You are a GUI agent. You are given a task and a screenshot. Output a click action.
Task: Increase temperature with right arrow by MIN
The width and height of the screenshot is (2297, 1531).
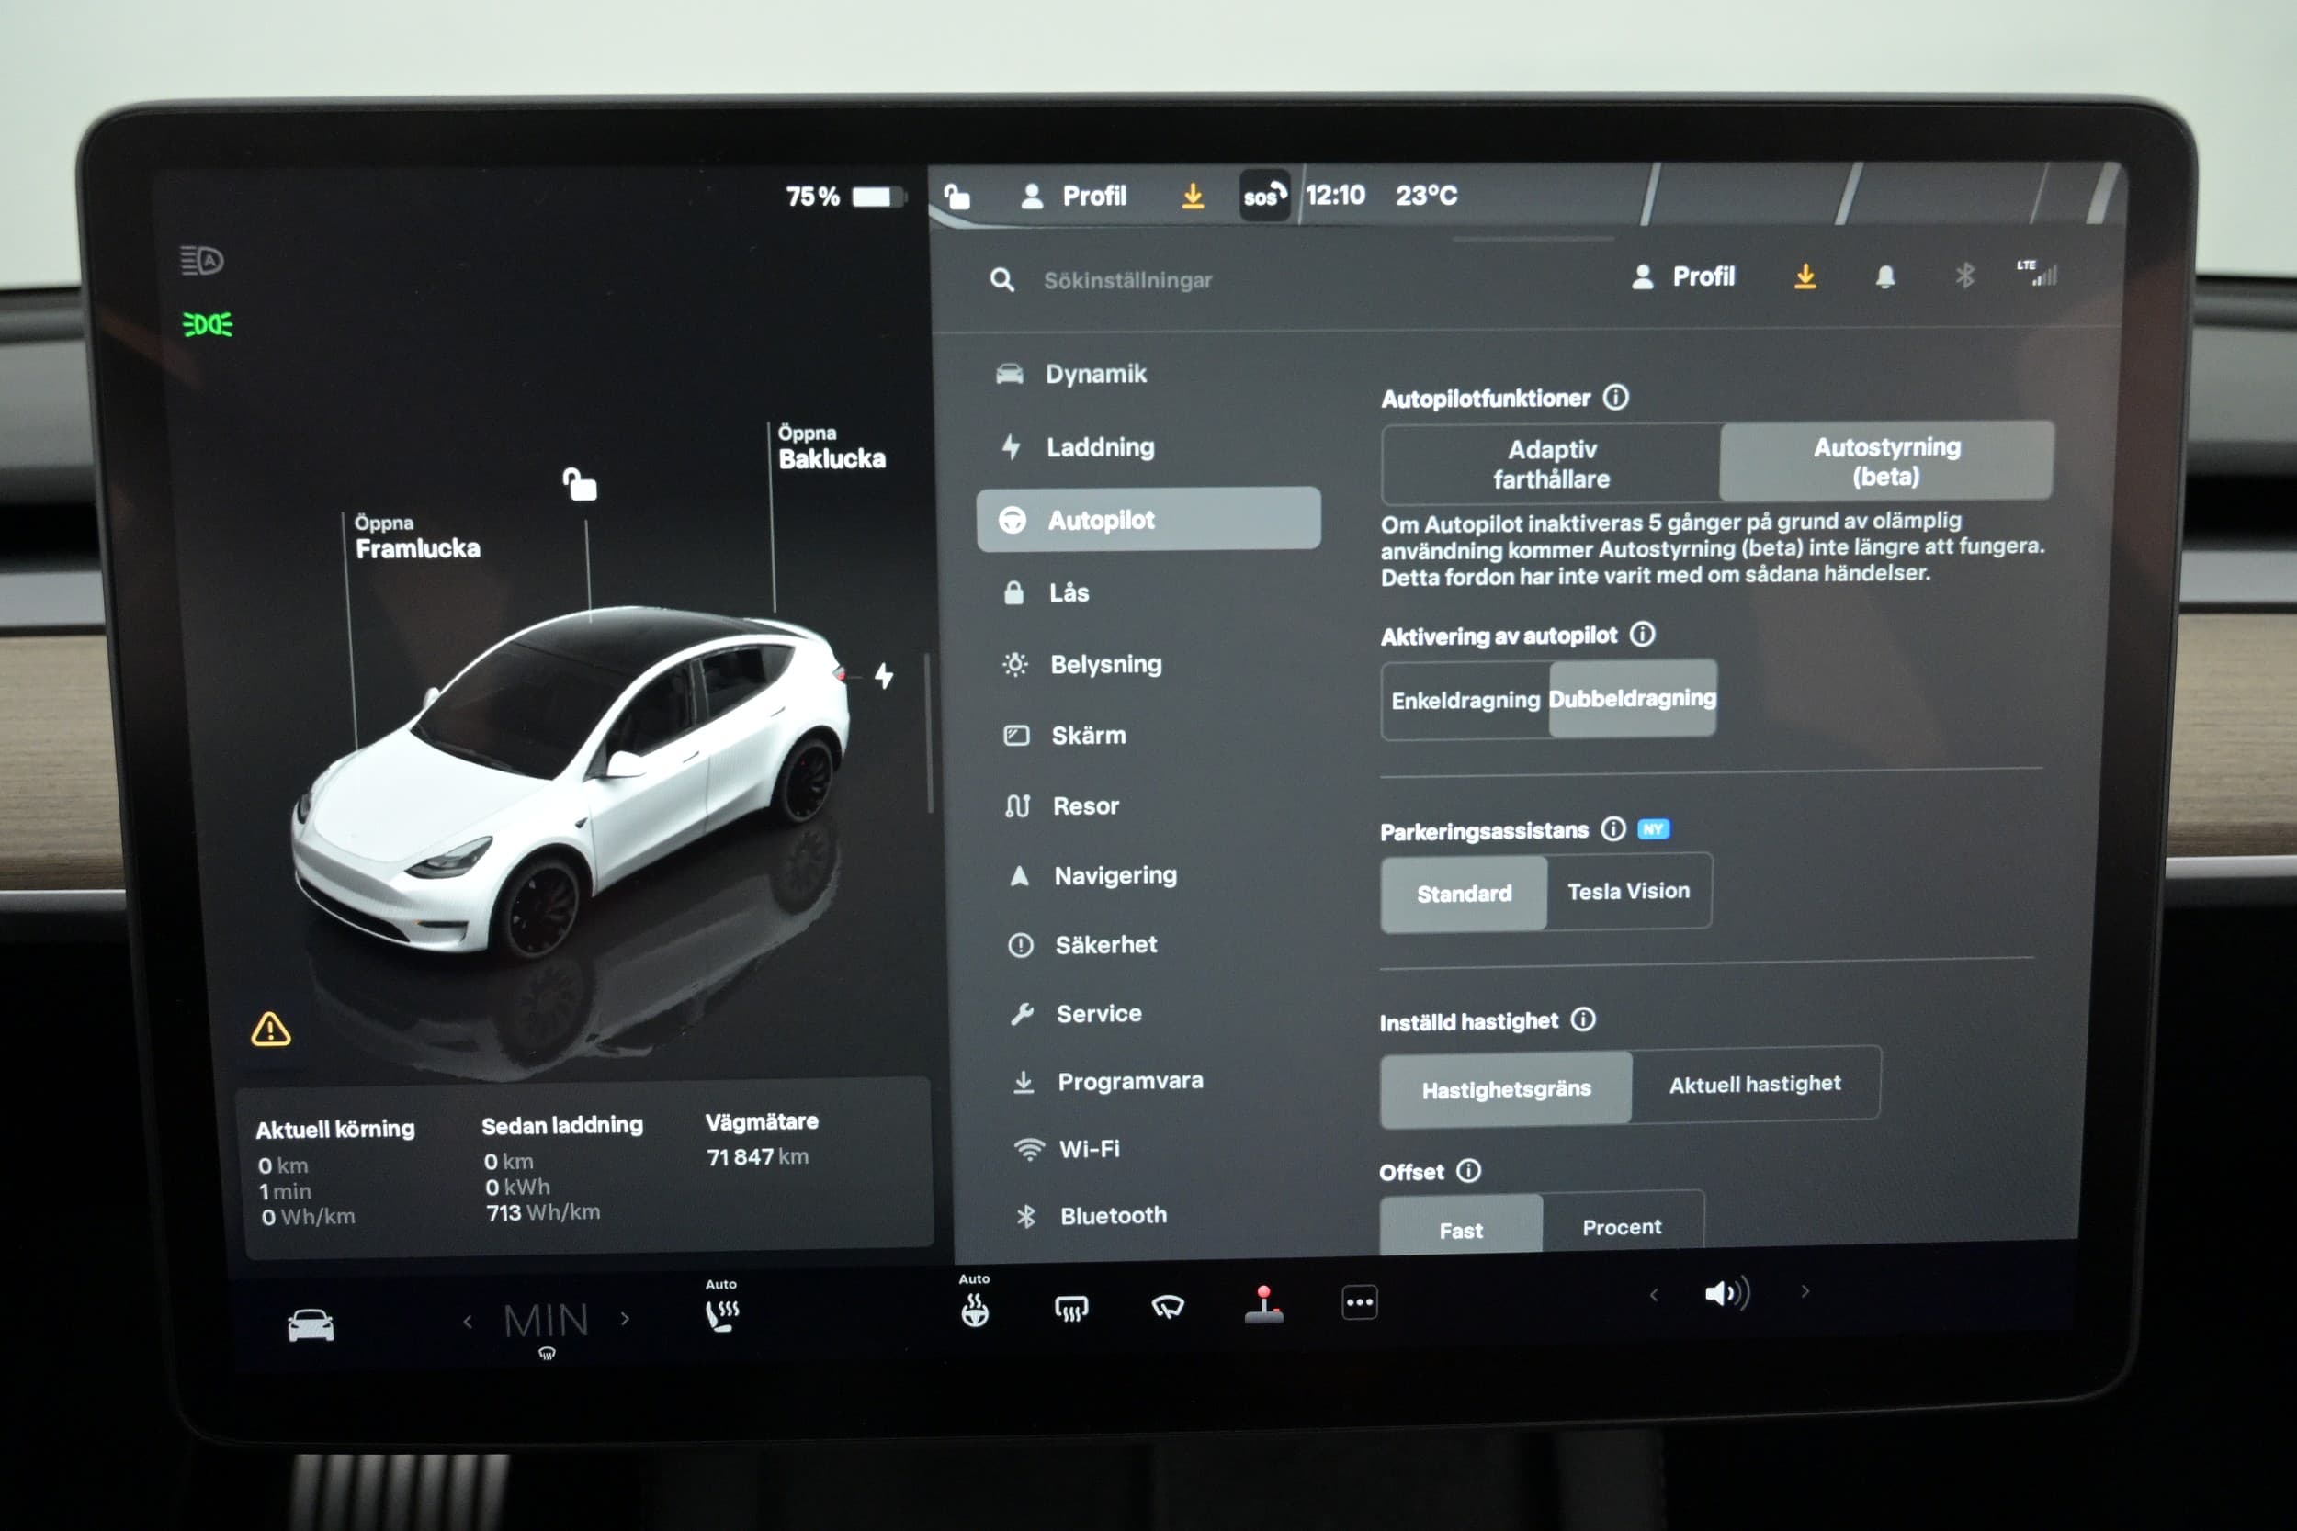[625, 1319]
